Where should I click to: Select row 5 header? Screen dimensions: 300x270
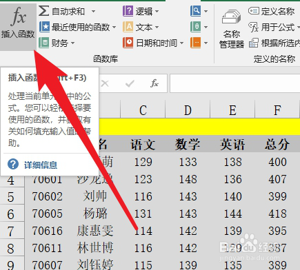click(x=12, y=196)
